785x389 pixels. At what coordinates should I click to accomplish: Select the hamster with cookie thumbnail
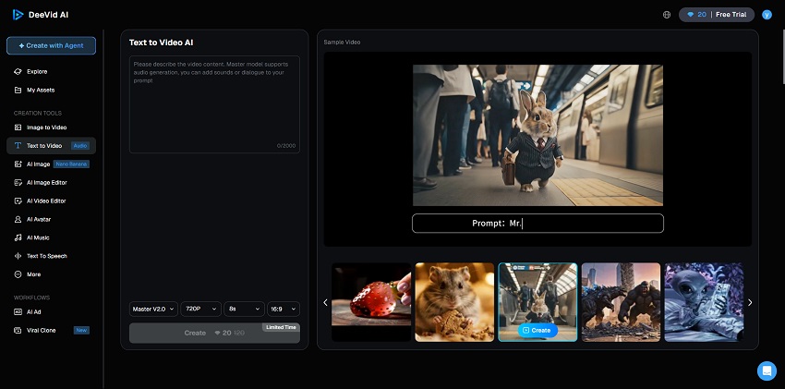(454, 302)
